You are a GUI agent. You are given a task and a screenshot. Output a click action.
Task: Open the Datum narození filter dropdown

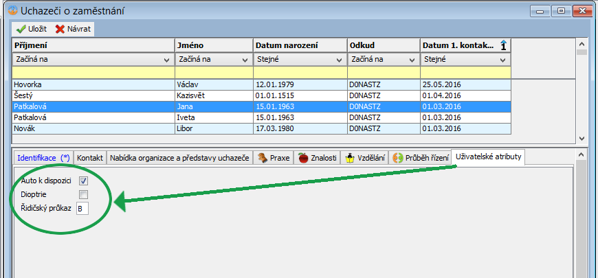pos(338,60)
